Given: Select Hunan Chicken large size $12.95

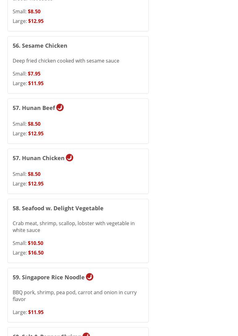Looking at the screenshot, I should point(36,184).
